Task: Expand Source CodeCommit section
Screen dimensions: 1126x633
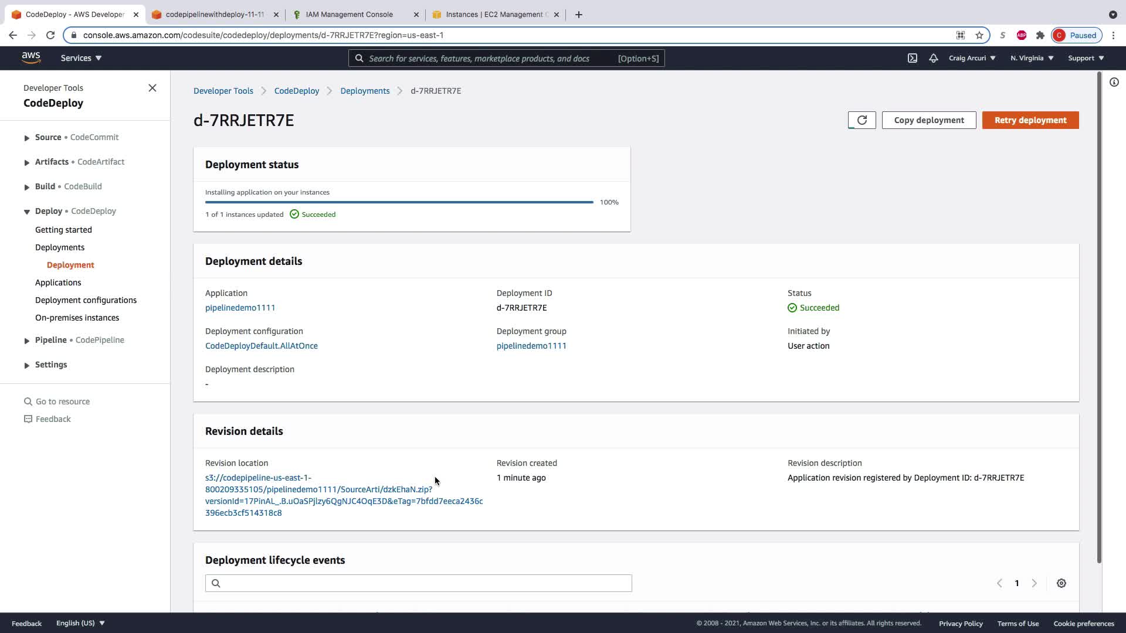Action: click(27, 138)
